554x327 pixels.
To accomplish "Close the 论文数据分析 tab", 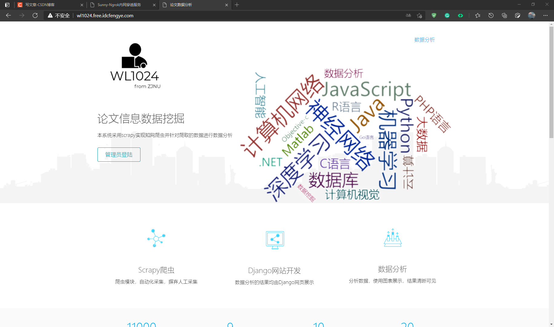I will click(226, 5).
